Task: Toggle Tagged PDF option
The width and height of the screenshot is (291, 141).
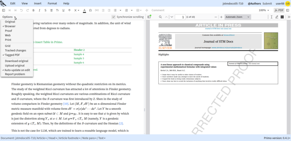Action: pos(12,55)
